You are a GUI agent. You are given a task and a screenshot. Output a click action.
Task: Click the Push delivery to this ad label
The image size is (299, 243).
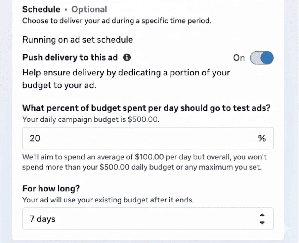[x=70, y=57]
